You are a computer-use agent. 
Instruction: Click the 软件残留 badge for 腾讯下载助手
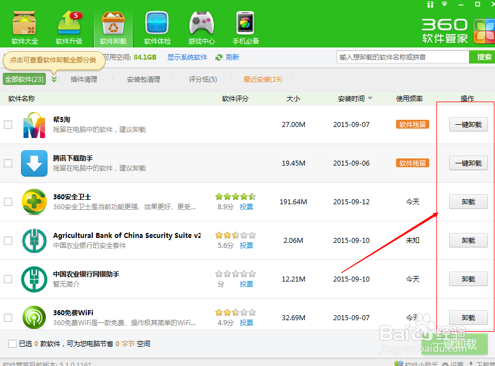pos(412,163)
